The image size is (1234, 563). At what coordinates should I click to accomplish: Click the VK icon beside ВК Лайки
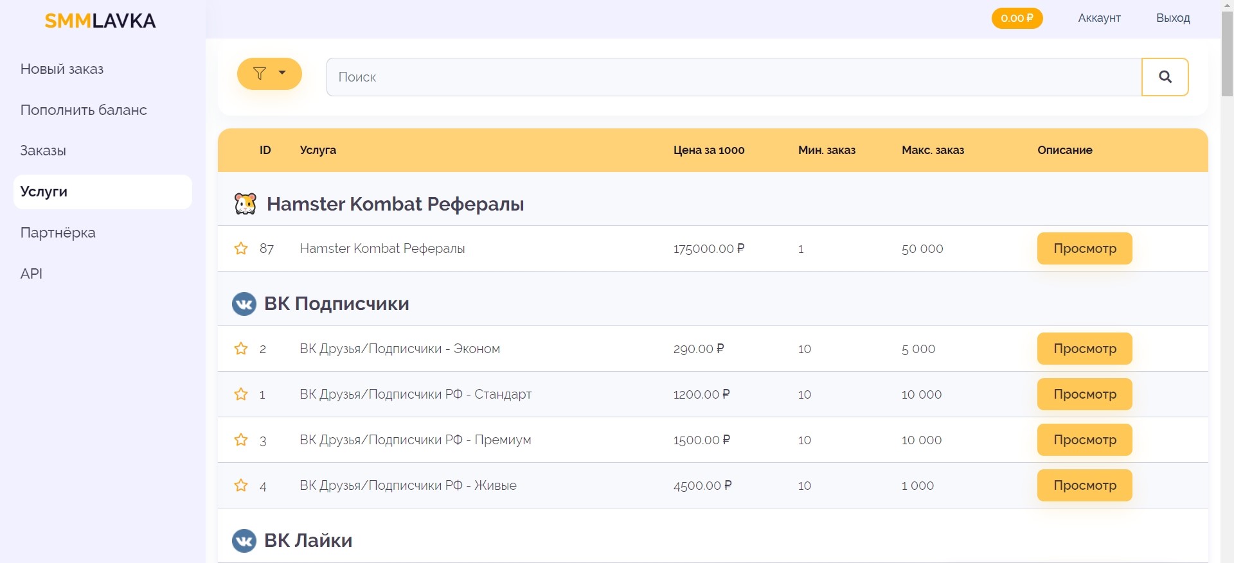point(244,541)
